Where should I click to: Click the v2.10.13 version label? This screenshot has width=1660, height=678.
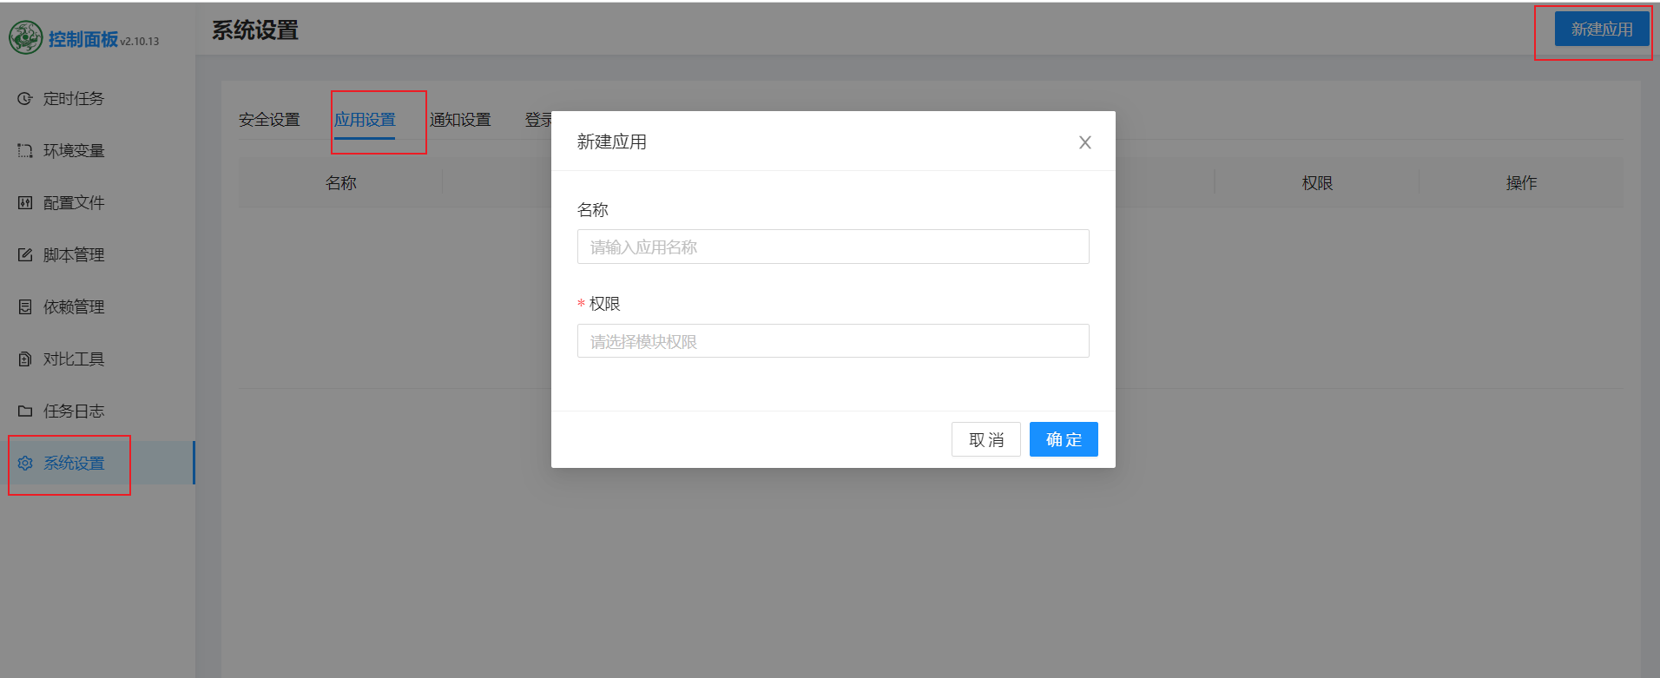pos(140,41)
